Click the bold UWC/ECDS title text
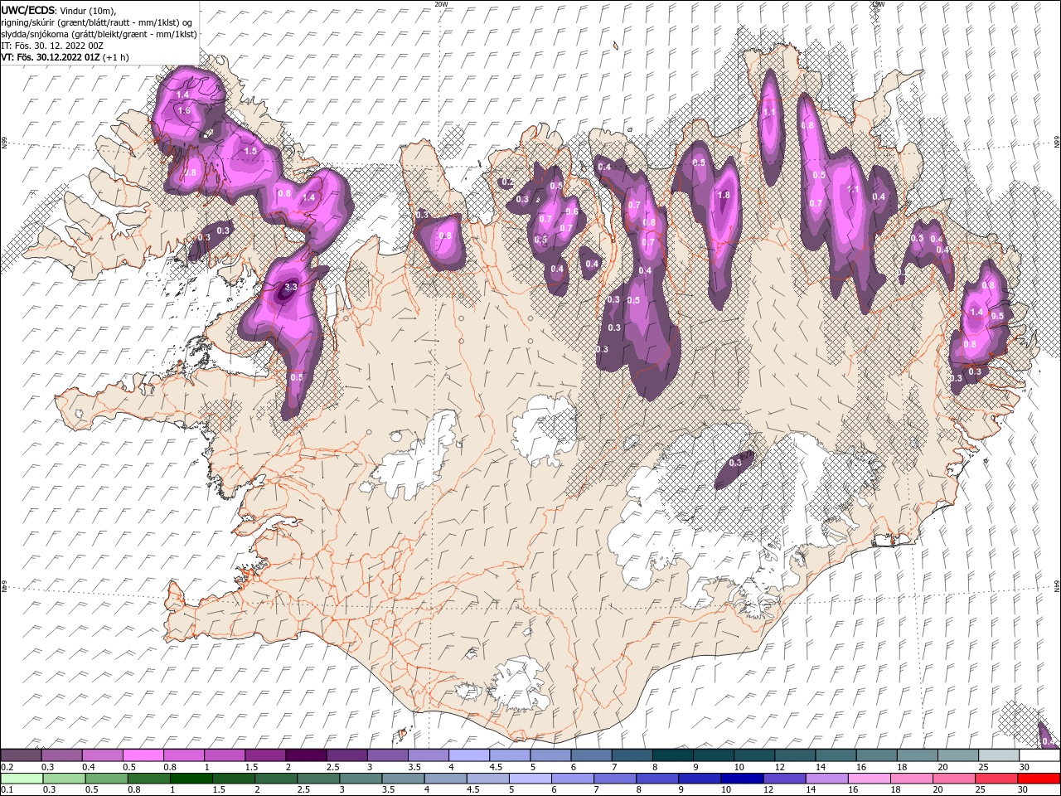 click(x=28, y=10)
